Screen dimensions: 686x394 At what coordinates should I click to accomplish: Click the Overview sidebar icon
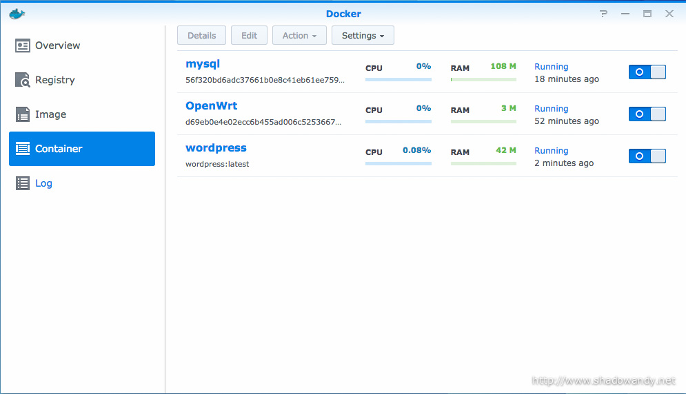point(22,45)
